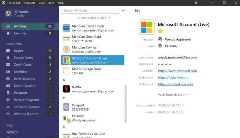Open the sort by Title dropdown

click(x=93, y=18)
